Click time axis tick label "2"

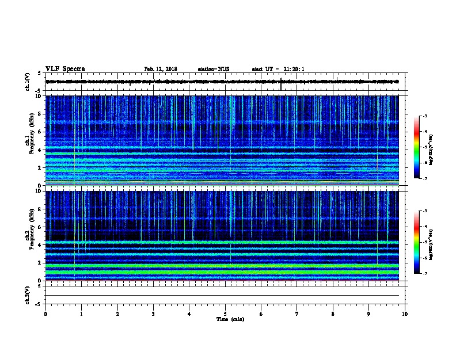pyautogui.click(x=117, y=314)
